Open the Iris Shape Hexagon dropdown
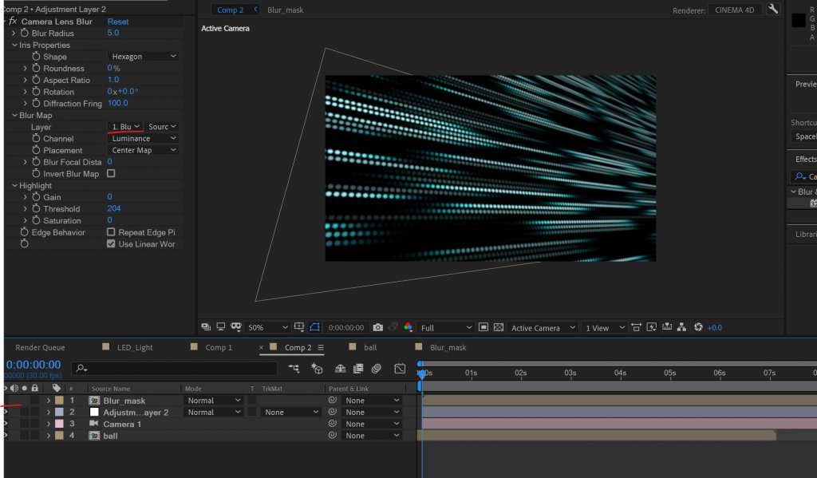 (x=143, y=57)
